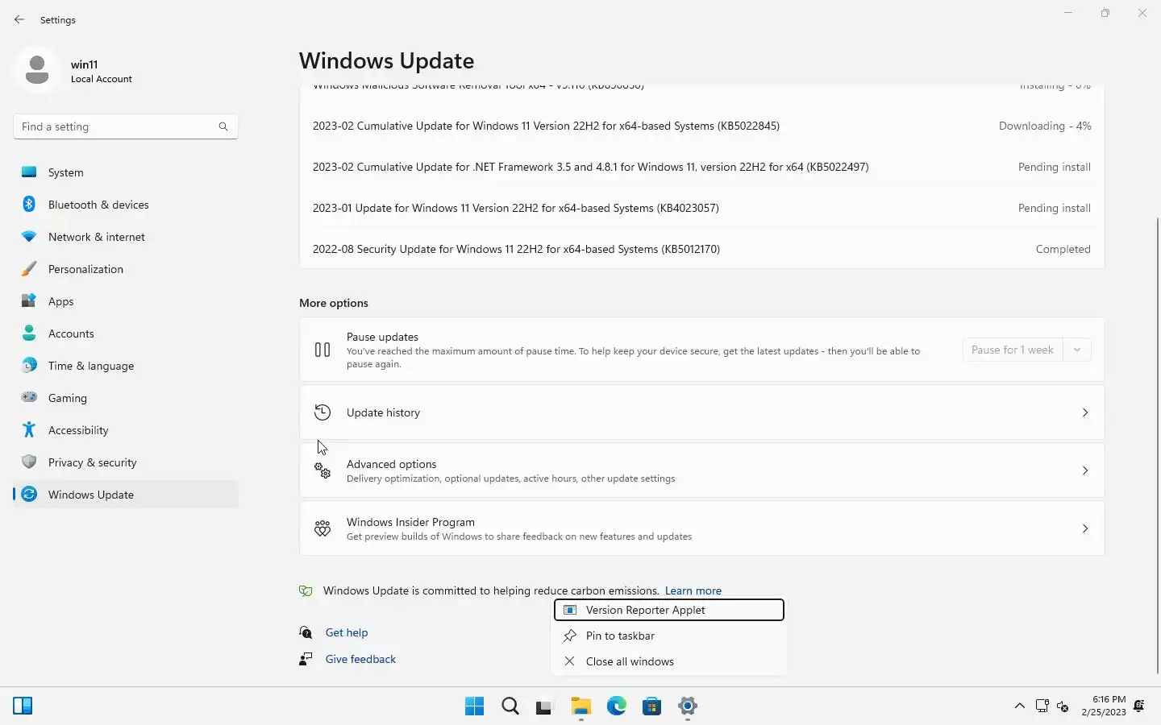Image resolution: width=1161 pixels, height=725 pixels.
Task: Open Bluetooth & devices settings
Action: 126,205
